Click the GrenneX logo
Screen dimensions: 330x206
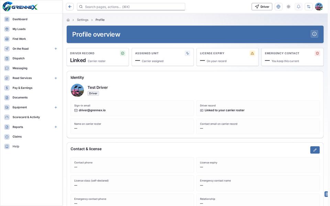click(20, 7)
